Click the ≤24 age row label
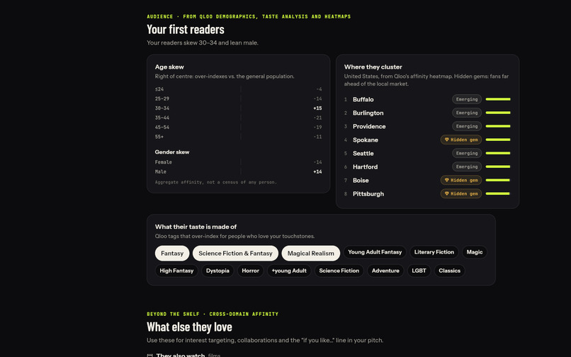This screenshot has width=571, height=357. (159, 89)
